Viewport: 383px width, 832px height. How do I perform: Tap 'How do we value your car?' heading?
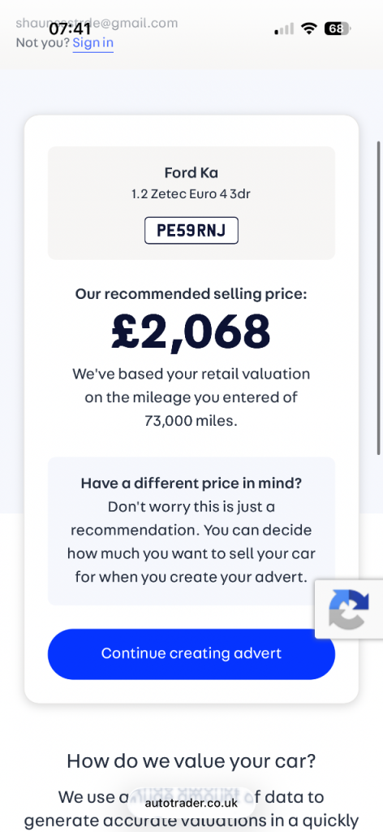(191, 760)
